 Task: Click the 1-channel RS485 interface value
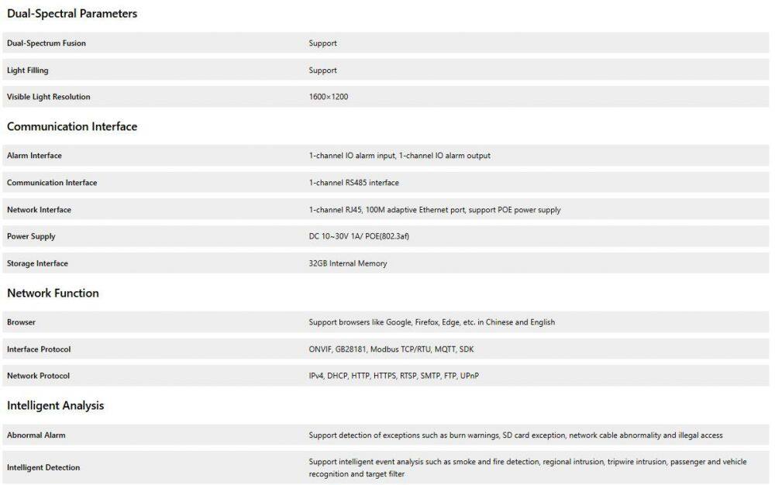(x=353, y=183)
